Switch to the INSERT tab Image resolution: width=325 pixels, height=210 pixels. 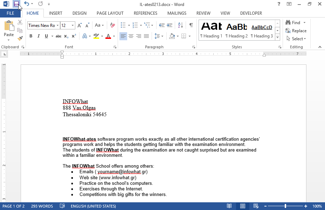tap(56, 13)
